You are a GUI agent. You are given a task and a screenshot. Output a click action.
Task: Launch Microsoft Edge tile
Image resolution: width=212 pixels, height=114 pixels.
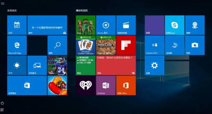tap(17, 45)
